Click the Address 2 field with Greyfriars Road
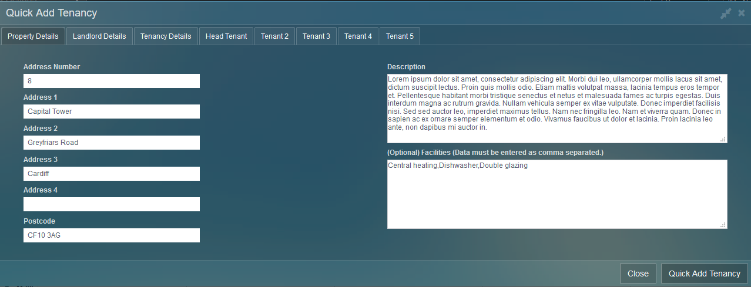The width and height of the screenshot is (751, 287). click(x=112, y=143)
